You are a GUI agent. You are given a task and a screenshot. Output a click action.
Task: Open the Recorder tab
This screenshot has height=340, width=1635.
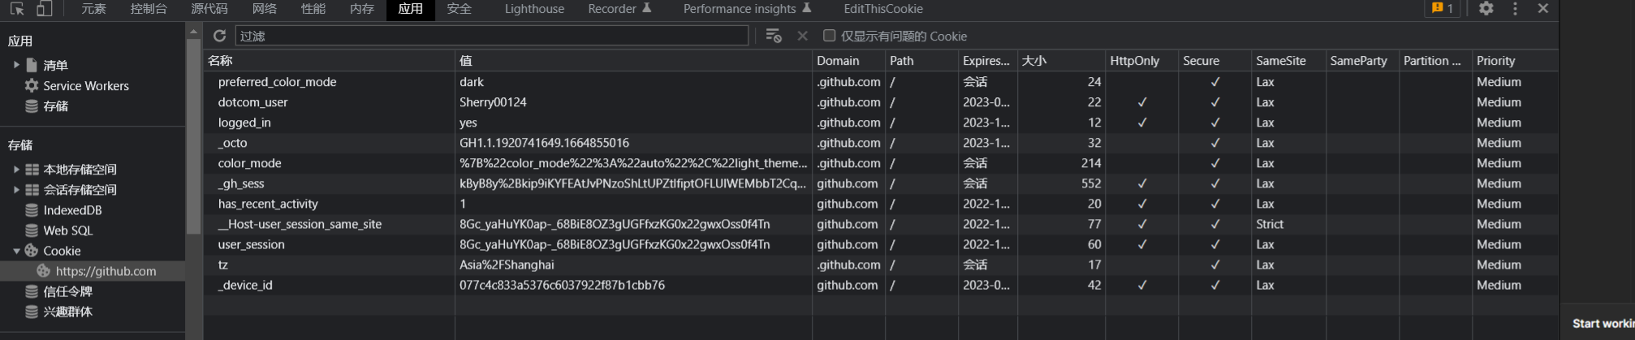(x=619, y=9)
